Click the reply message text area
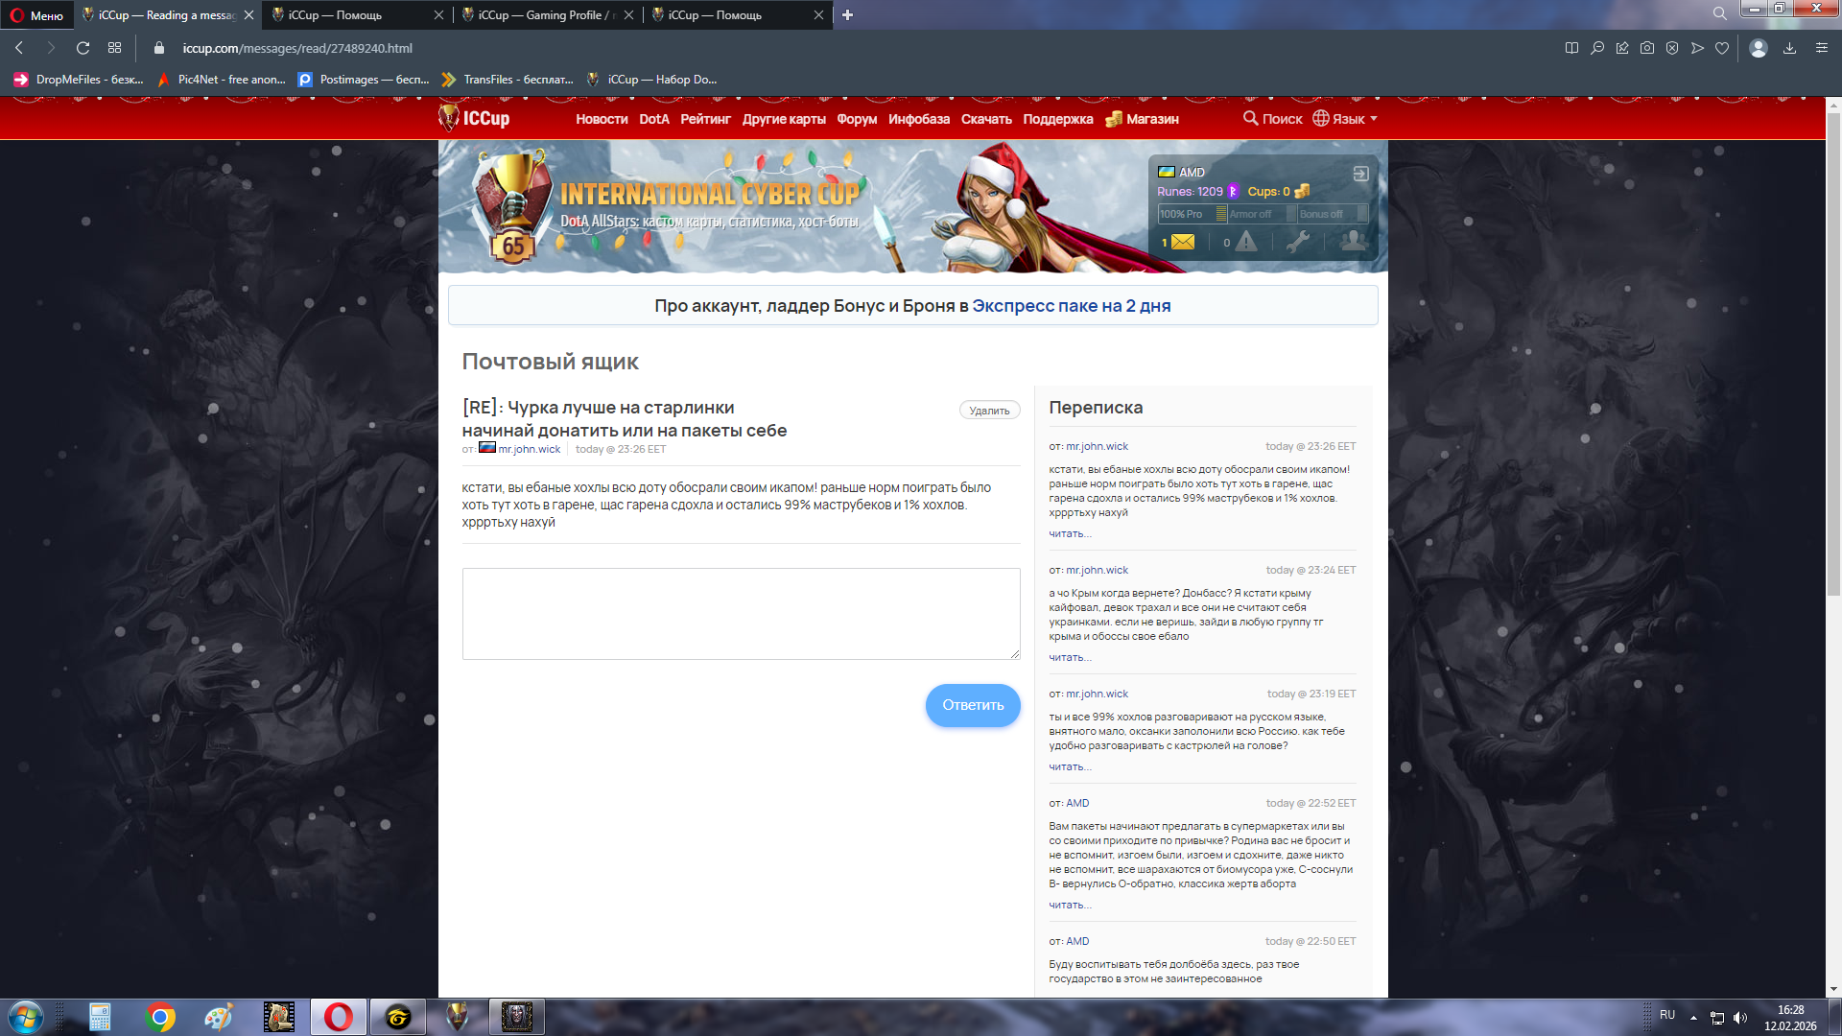The height and width of the screenshot is (1036, 1842). pos(741,614)
